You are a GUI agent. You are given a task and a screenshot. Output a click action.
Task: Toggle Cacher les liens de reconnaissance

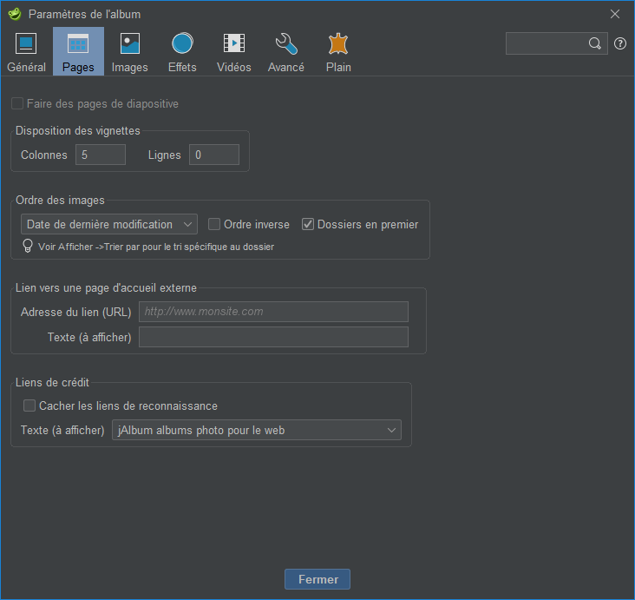click(29, 405)
